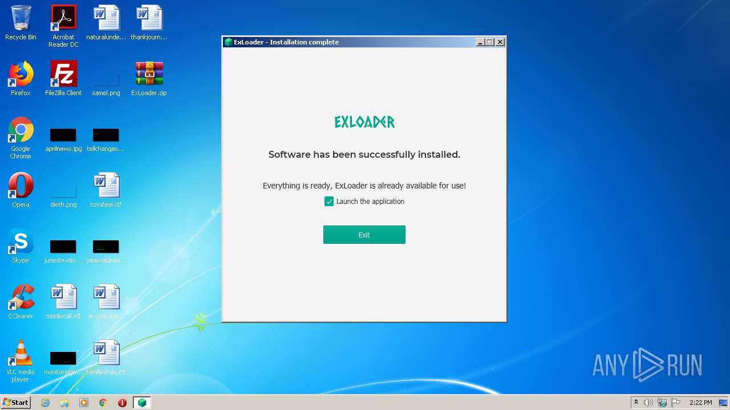Click Show desktop button
Viewport: 730px width, 410px height.
click(x=723, y=403)
